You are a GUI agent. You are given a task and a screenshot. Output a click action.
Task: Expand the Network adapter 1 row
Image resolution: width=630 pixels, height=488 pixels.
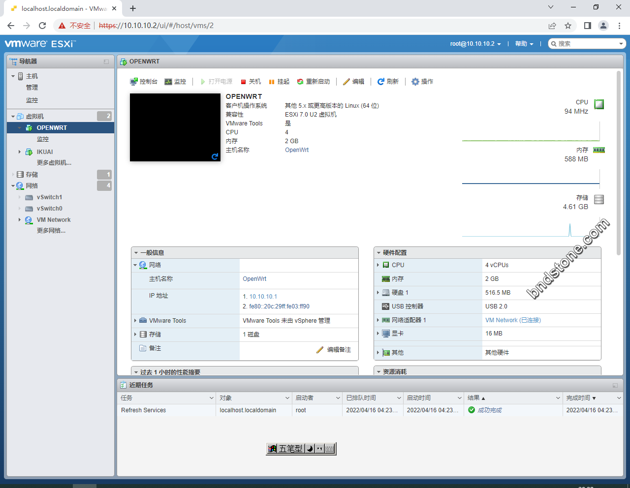[378, 320]
